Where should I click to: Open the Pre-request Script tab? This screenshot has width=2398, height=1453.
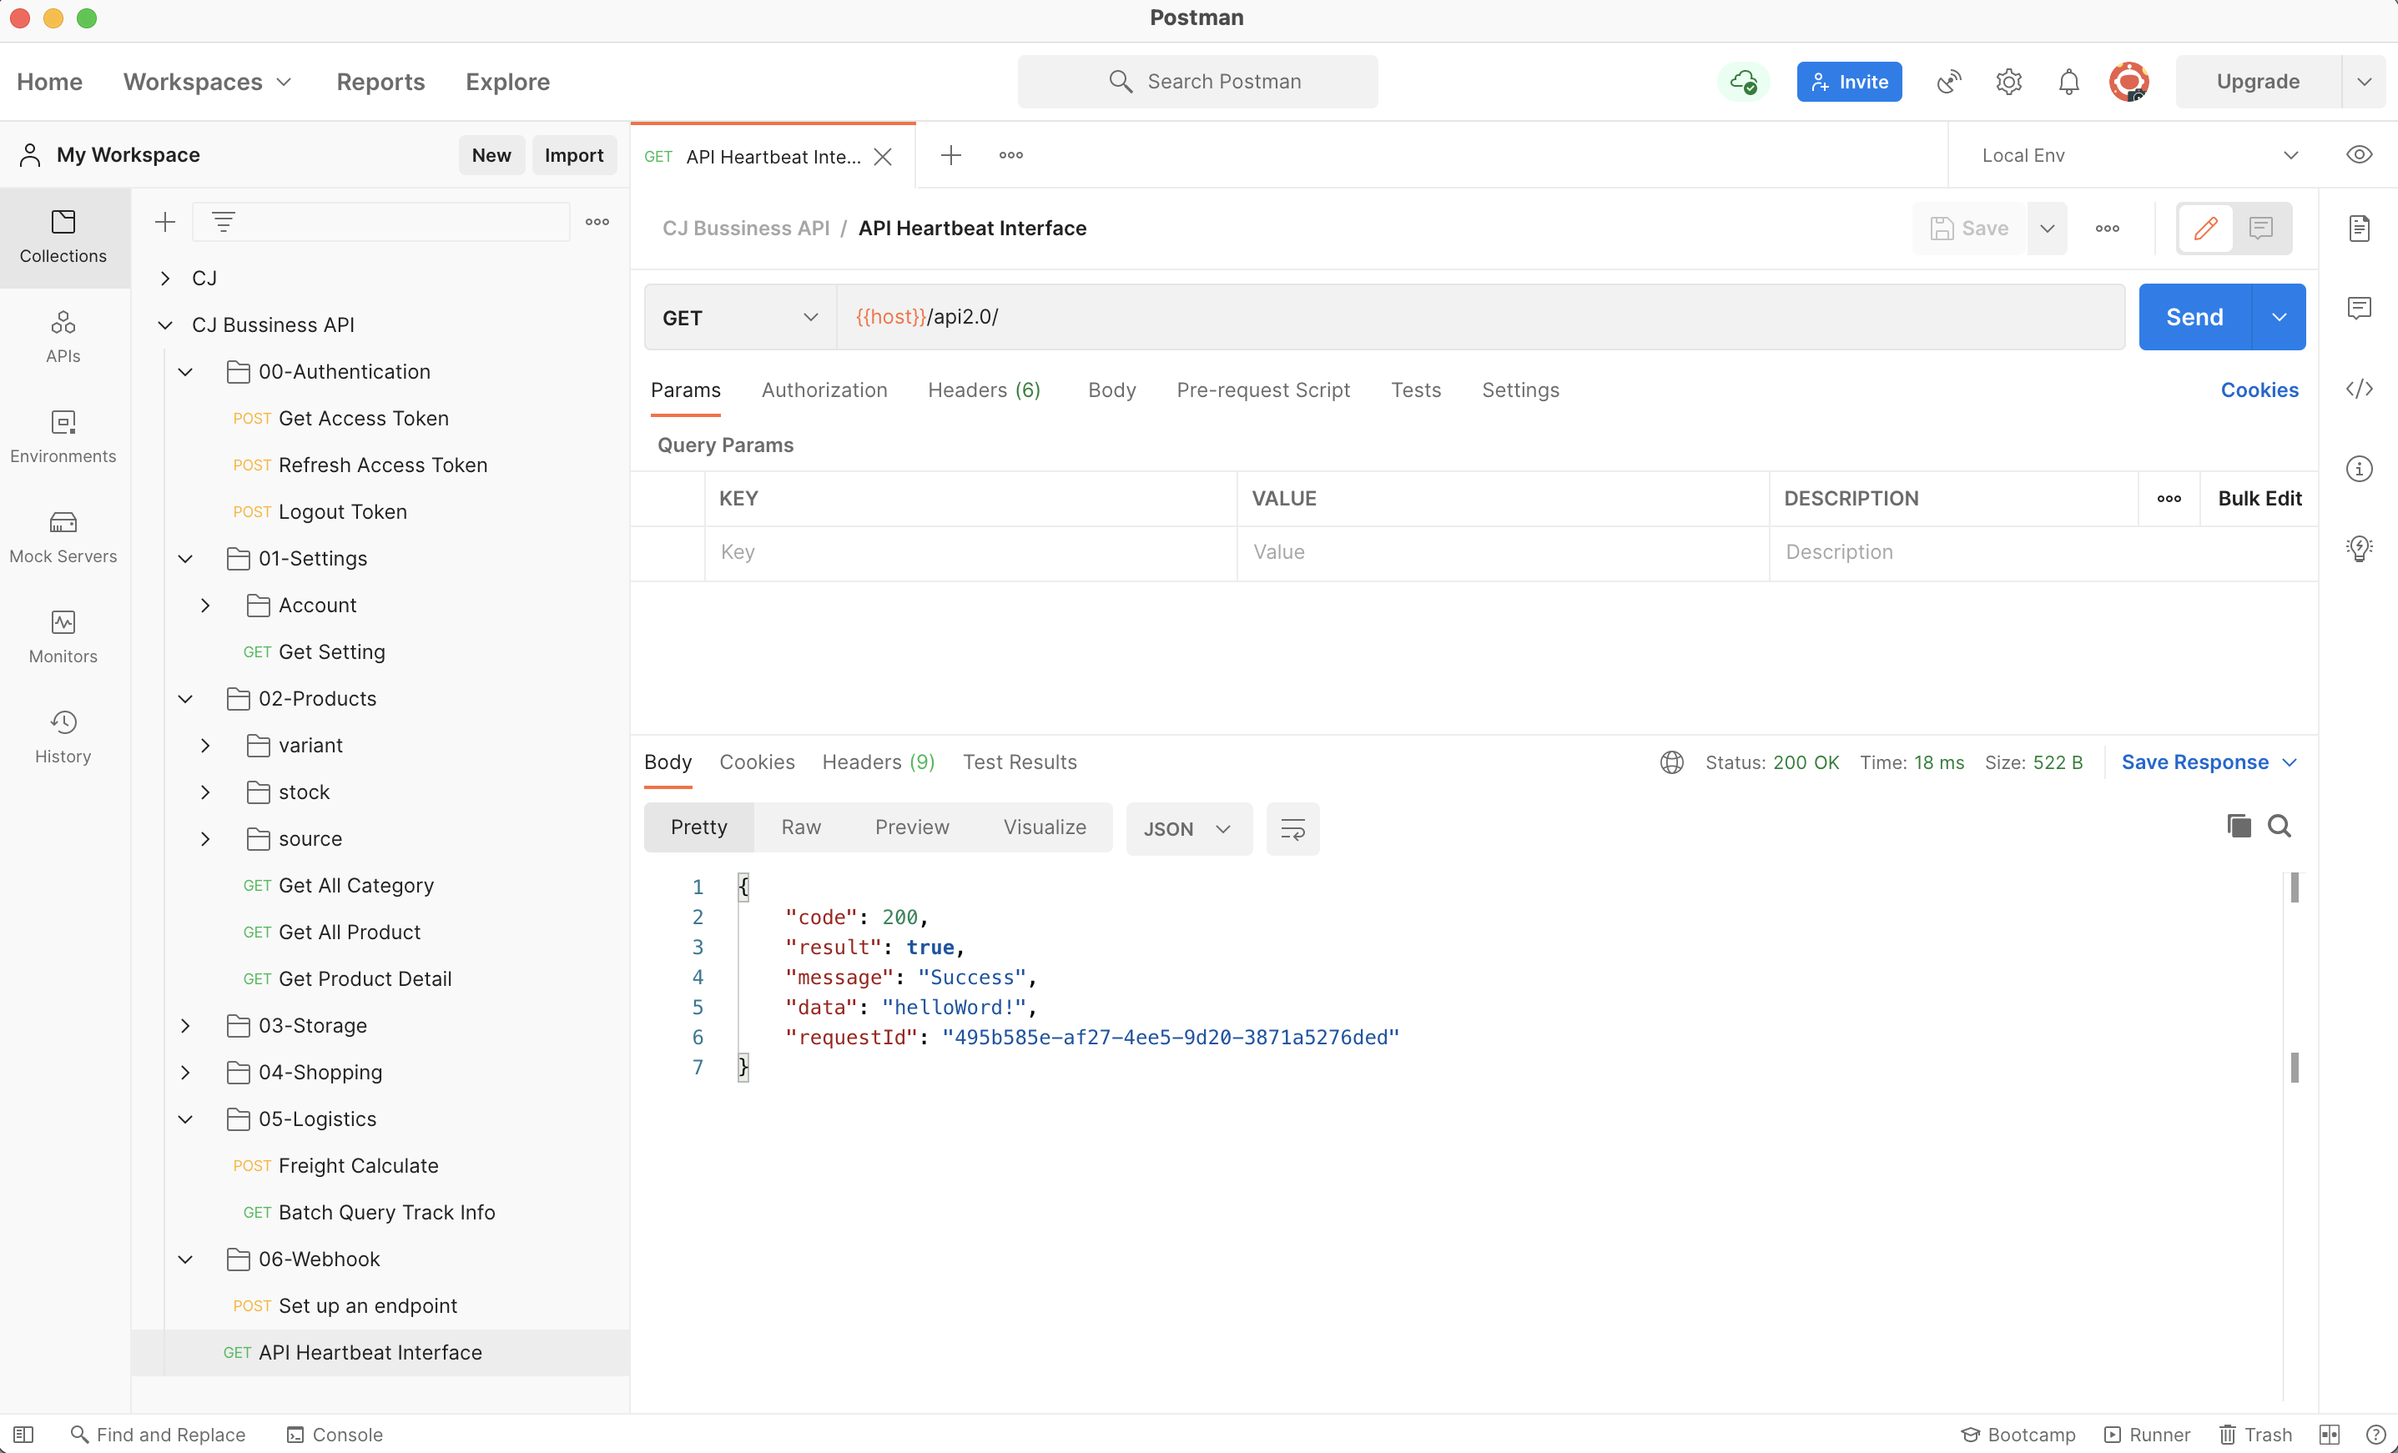coord(1262,390)
